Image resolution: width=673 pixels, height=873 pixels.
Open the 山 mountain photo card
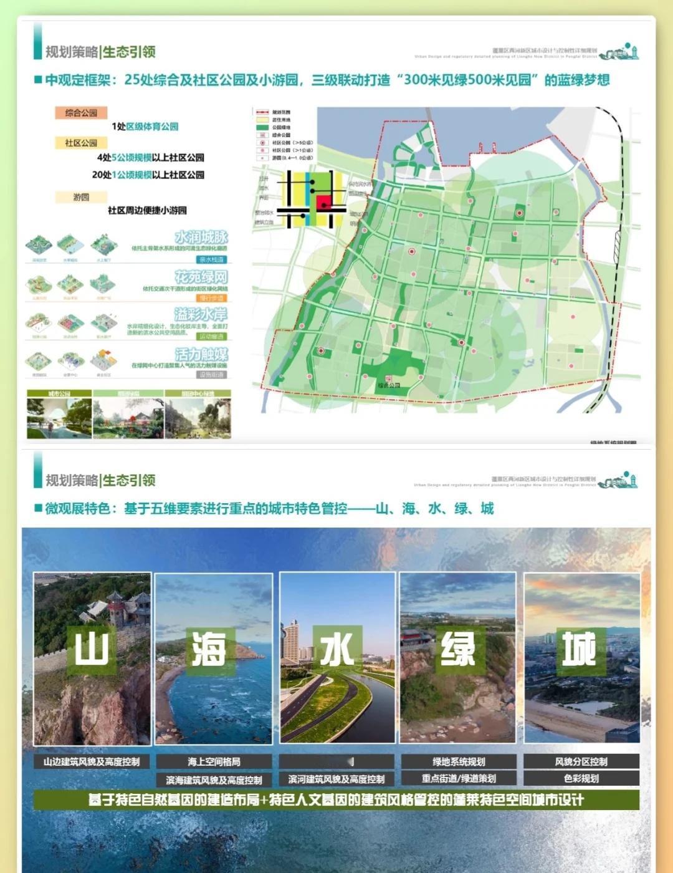pos(92,658)
